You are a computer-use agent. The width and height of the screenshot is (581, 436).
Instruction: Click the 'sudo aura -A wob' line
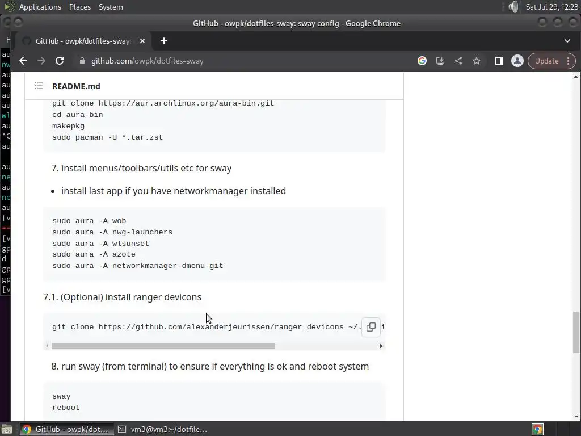click(x=89, y=221)
